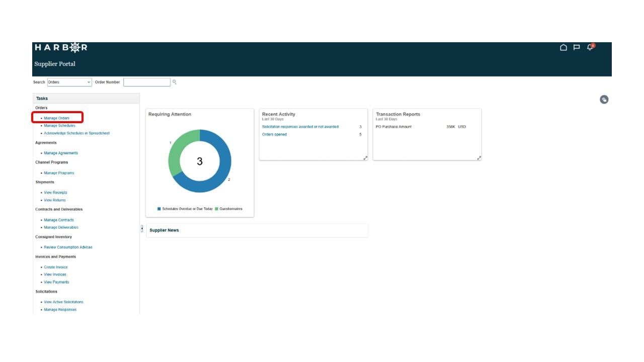644x362 pixels.
Task: Click the Tasks panel header
Action: (87, 99)
